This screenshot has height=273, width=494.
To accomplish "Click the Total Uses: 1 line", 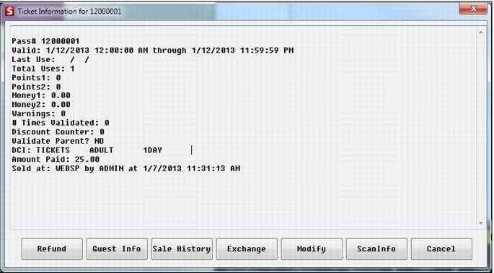I will (43, 69).
